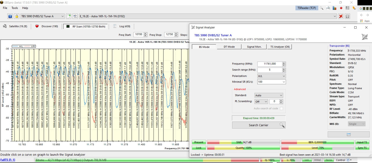Screen dimensions: 372x163
Task: Open the Satellite (19.2E) tab
Action: click(x=15, y=26)
